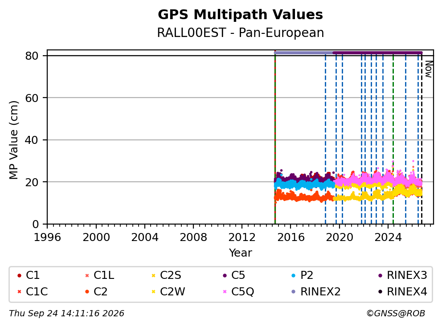The image size is (442, 327).
Task: Click the orange C2 legend dot
Action: click(x=87, y=292)
